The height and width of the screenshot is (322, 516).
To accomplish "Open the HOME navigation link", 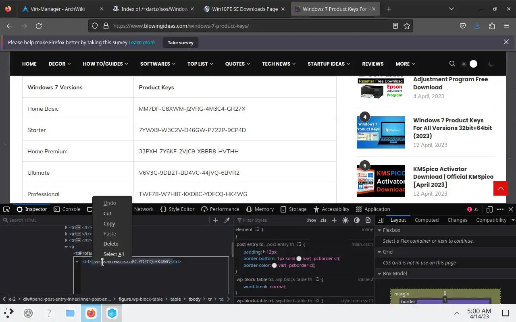I will click(x=29, y=64).
